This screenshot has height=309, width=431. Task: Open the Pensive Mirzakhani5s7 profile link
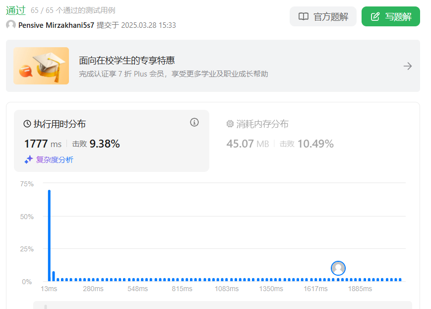click(56, 25)
